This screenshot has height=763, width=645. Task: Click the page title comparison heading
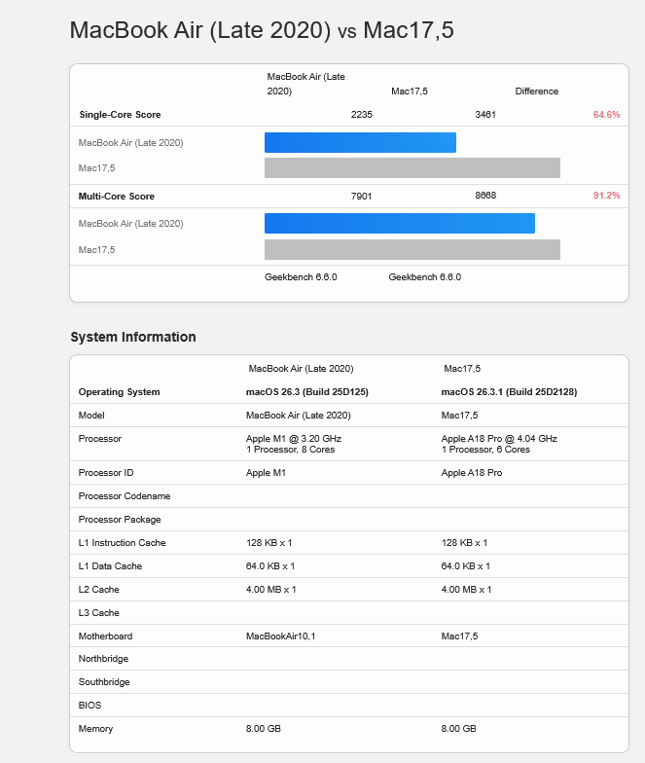click(262, 31)
